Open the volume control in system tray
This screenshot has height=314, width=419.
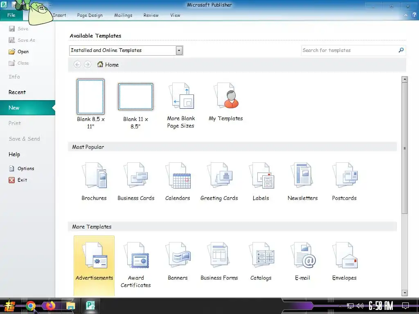pos(360,306)
